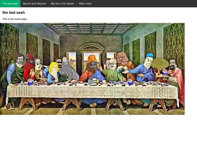Select the bearded man wearing black sunglasses

(59, 63)
